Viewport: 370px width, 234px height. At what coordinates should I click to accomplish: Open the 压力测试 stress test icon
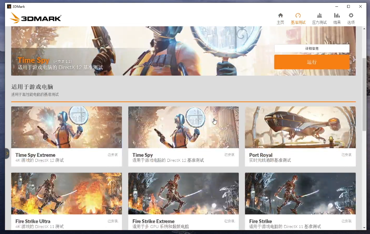(319, 19)
